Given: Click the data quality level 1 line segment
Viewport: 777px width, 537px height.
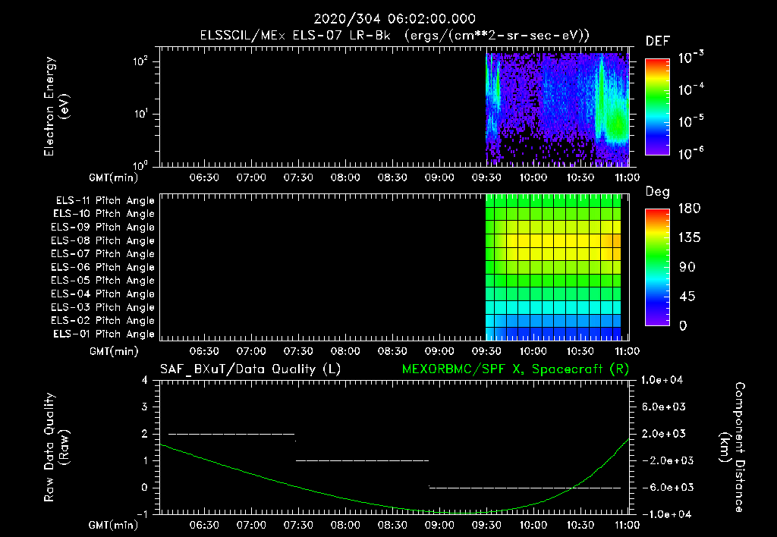Looking at the screenshot, I should [362, 460].
